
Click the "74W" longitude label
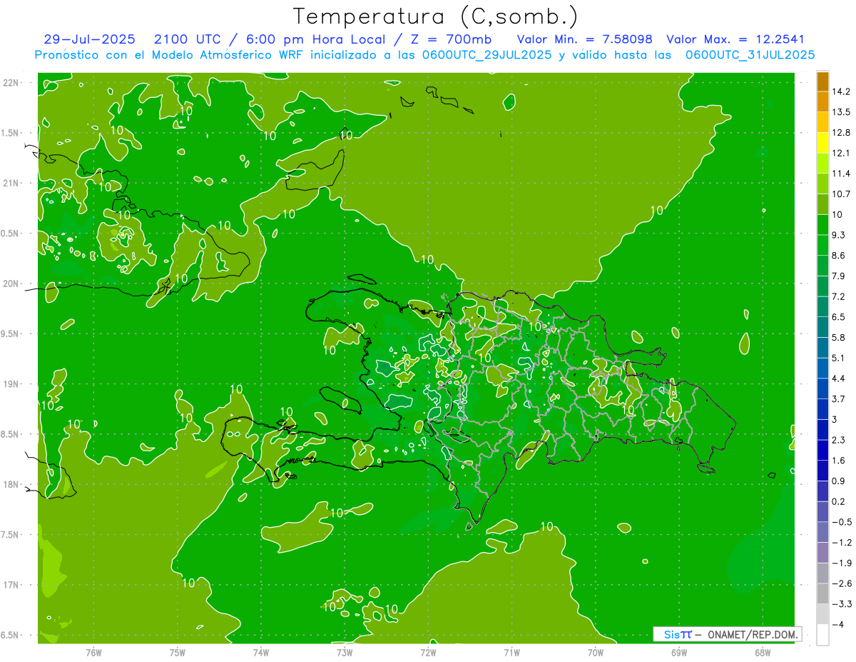(x=261, y=652)
